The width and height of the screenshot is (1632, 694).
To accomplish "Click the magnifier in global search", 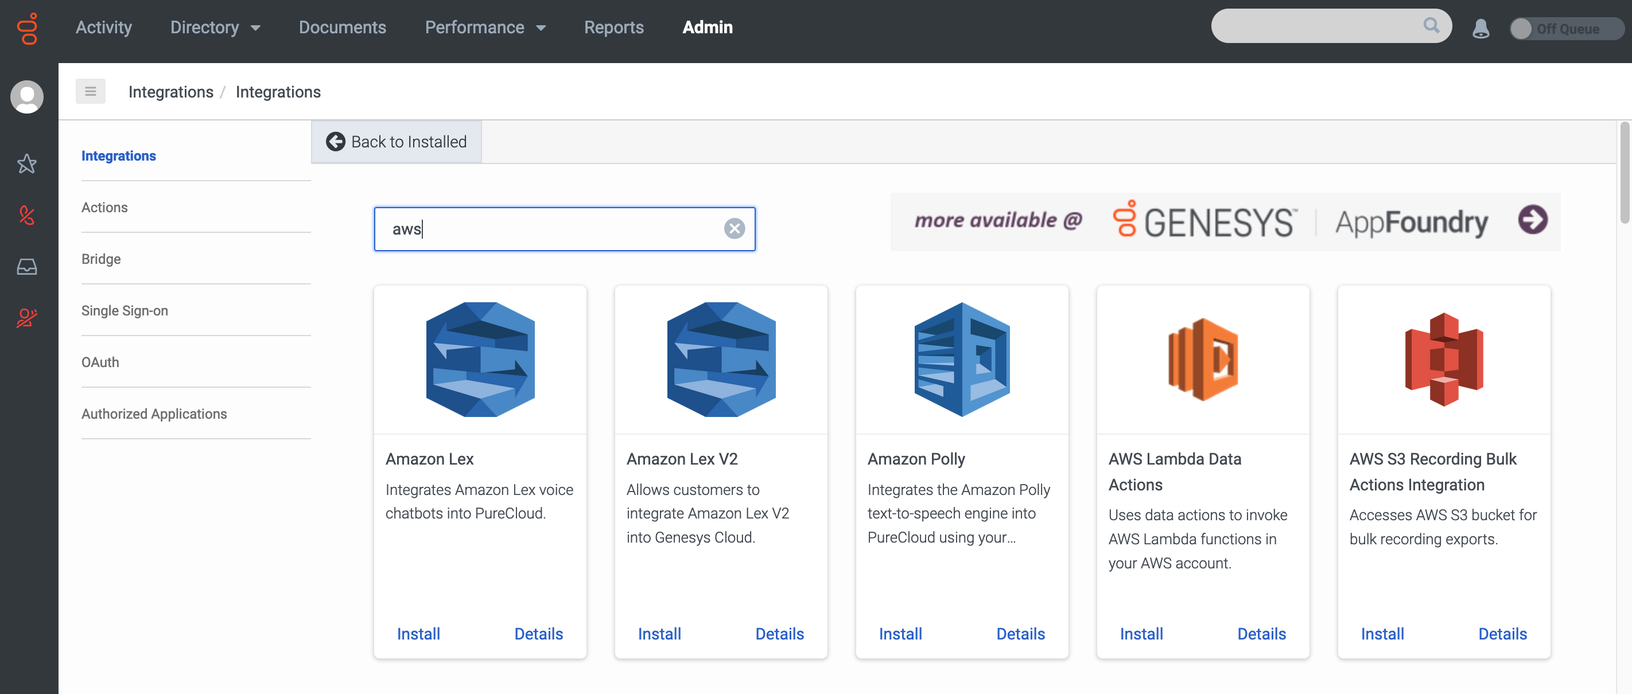I will tap(1431, 26).
